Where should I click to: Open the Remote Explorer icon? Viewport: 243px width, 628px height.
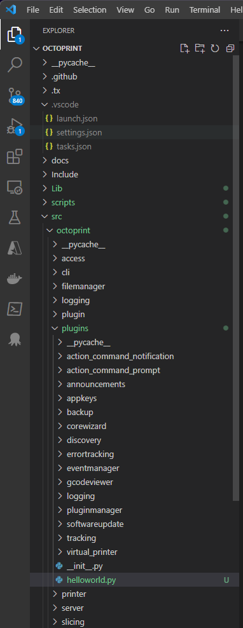15,187
